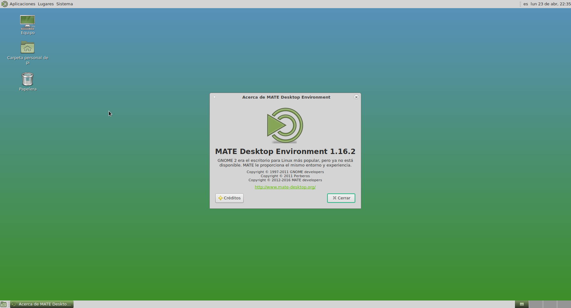Switch to the second workspace
Viewport: 571px width, 308px height.
point(536,304)
